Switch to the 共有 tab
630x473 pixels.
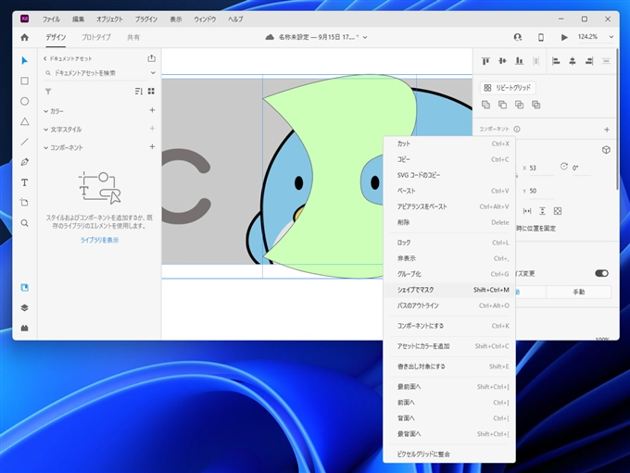(x=133, y=37)
